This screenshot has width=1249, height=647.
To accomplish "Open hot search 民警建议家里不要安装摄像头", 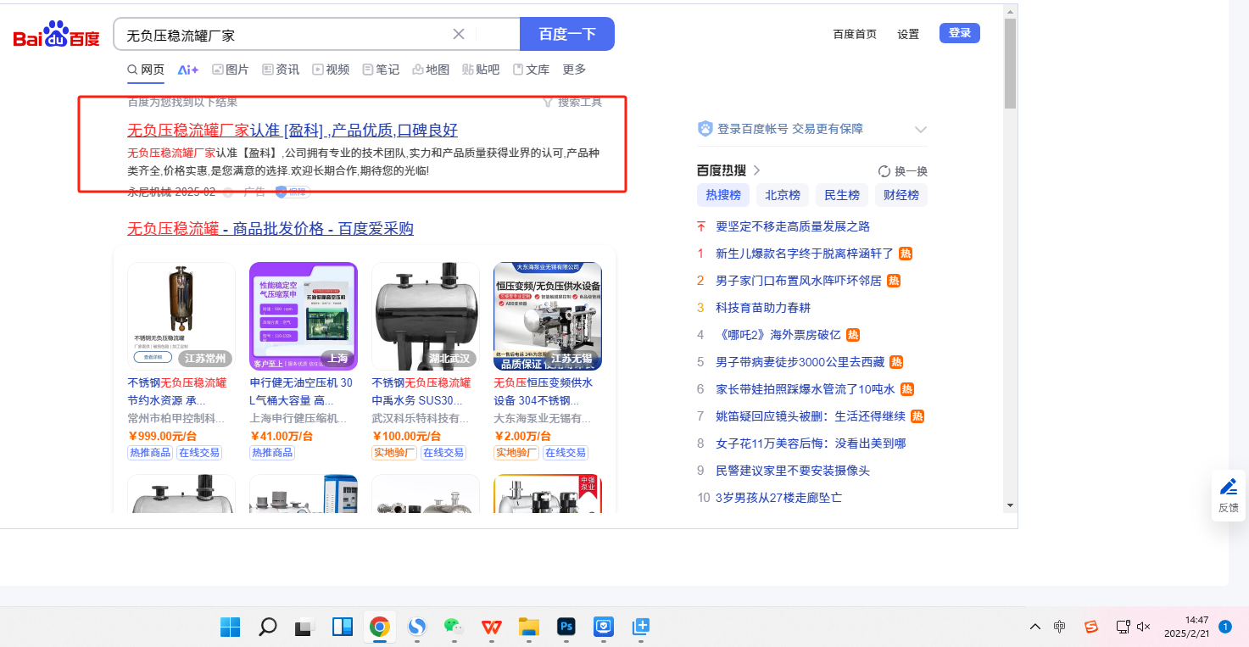I will (793, 471).
